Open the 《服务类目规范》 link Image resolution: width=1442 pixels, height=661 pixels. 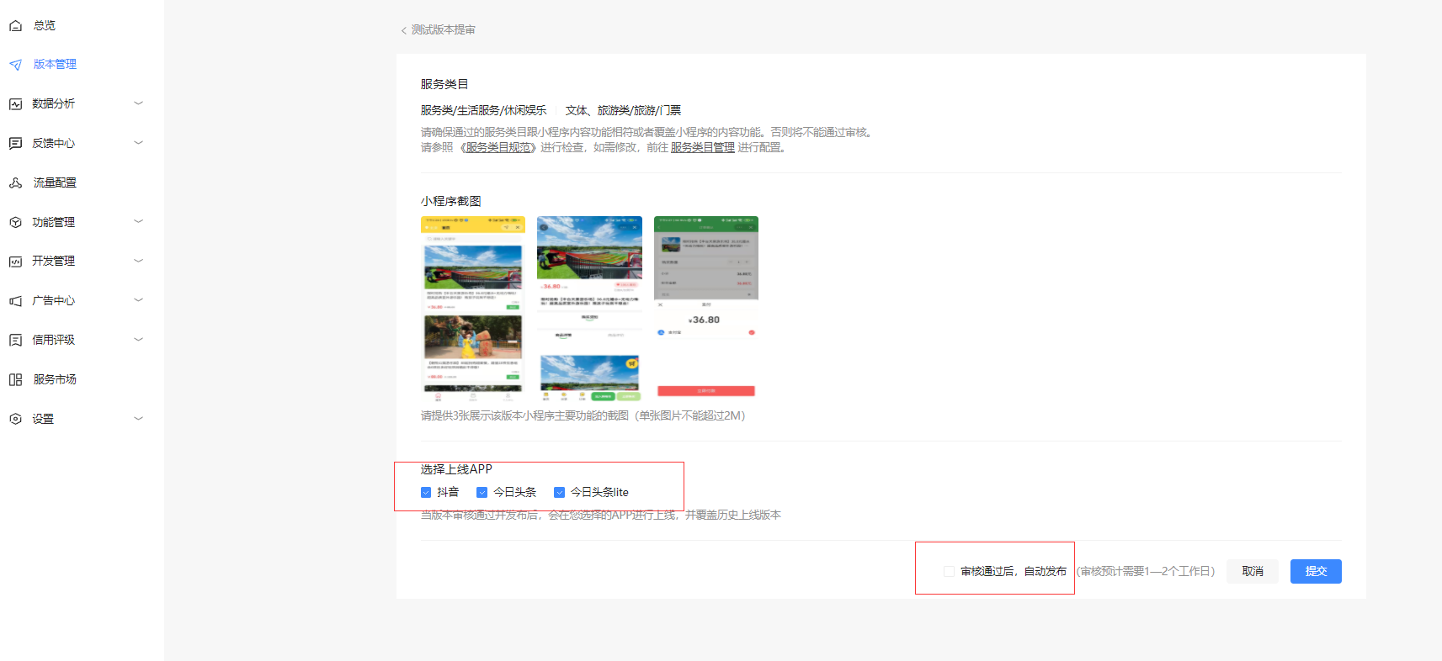[498, 148]
